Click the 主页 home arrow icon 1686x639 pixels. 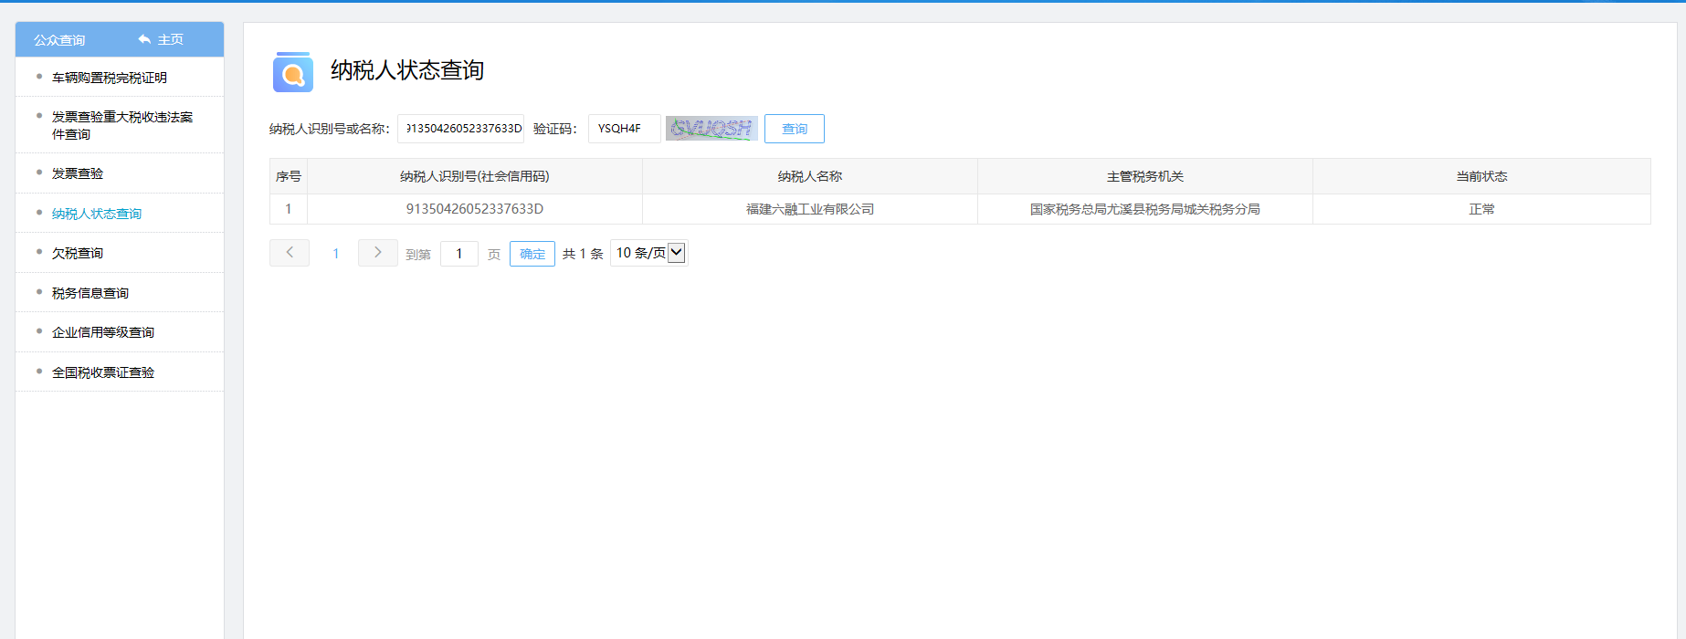tap(144, 39)
